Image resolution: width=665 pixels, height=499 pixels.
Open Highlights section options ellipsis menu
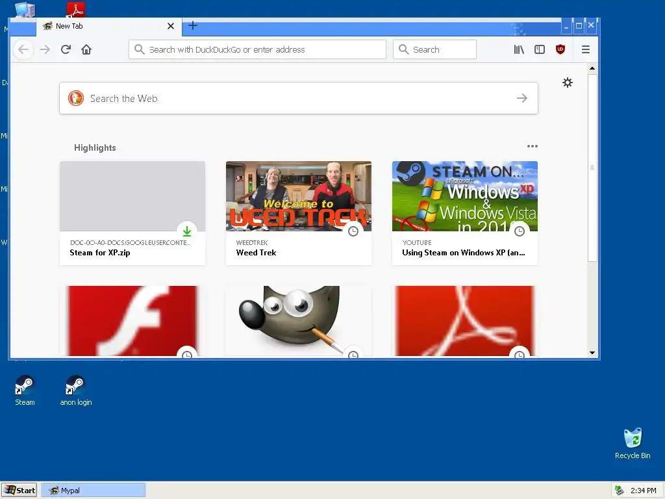(x=533, y=146)
